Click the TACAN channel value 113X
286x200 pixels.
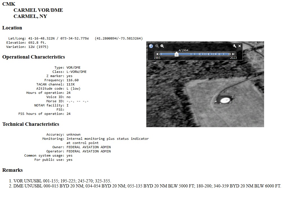click(x=71, y=84)
